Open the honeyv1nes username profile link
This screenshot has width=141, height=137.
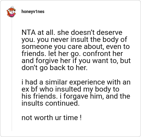[33, 12]
